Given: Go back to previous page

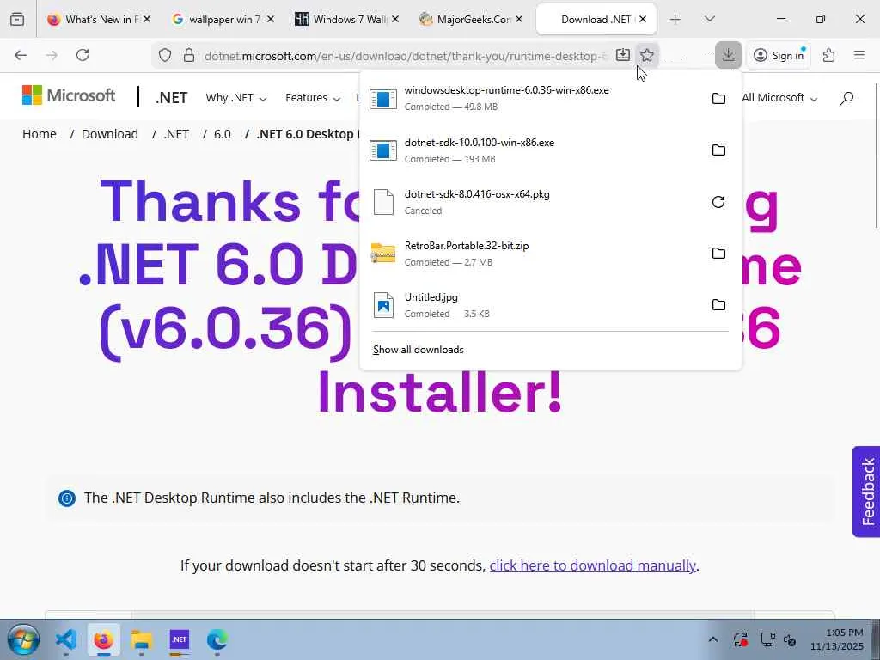Looking at the screenshot, I should 21,55.
